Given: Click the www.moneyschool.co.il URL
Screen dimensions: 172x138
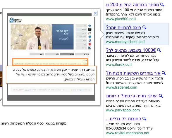Looking at the screenshot, I should point(125,42).
